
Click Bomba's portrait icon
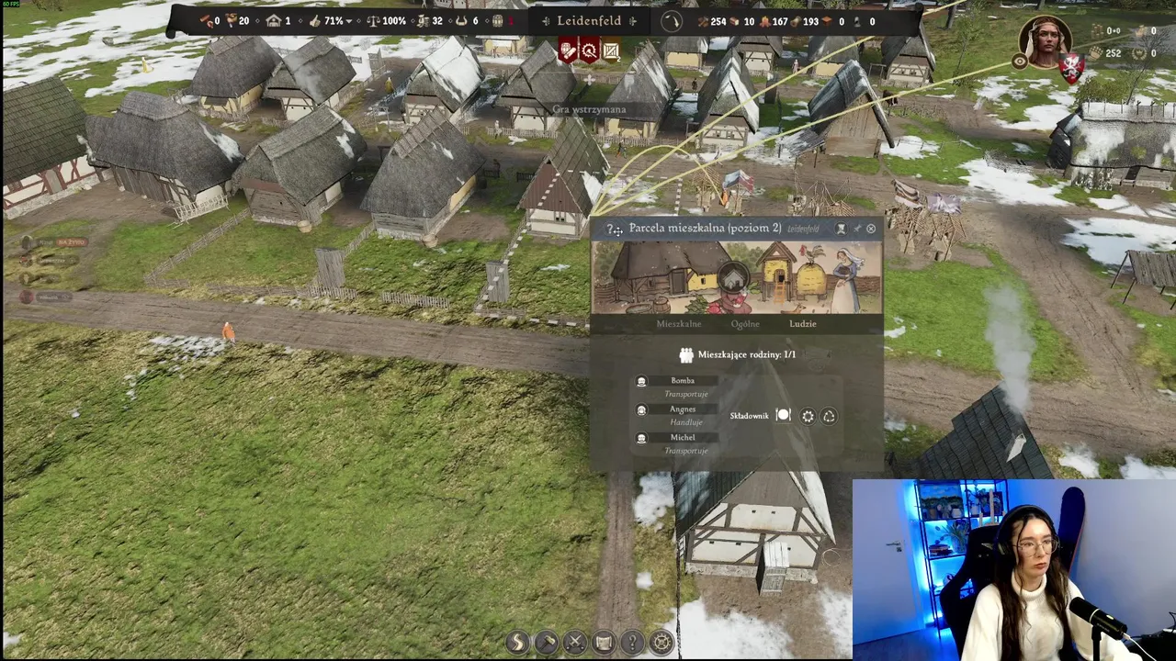641,381
